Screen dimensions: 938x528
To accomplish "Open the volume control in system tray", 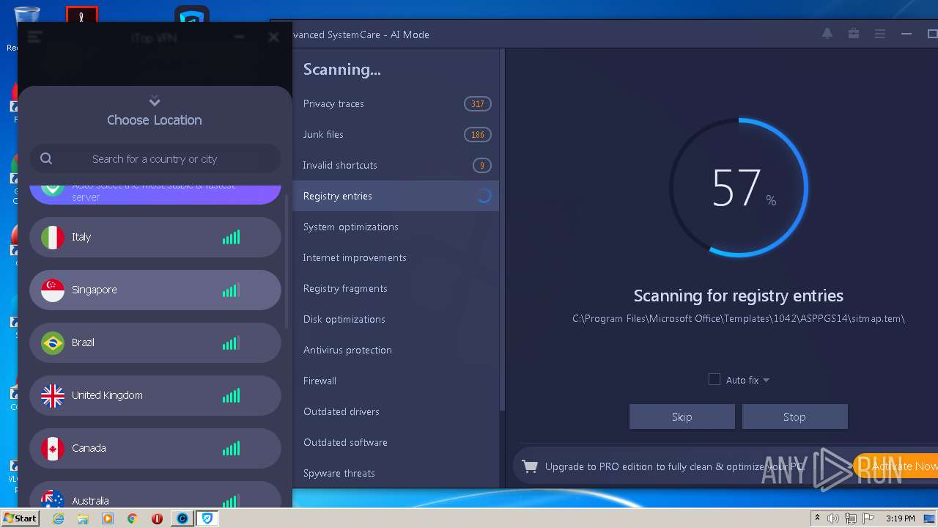I will pyautogui.click(x=833, y=518).
